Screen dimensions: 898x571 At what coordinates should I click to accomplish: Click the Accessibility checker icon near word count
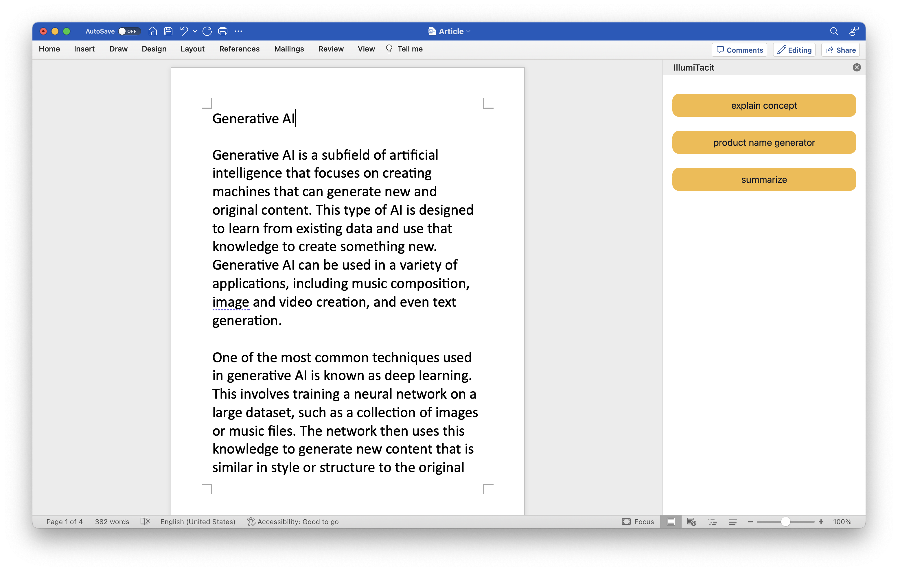[x=145, y=522]
